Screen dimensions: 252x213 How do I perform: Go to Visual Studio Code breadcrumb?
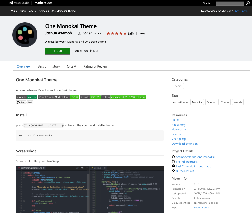(x=22, y=11)
